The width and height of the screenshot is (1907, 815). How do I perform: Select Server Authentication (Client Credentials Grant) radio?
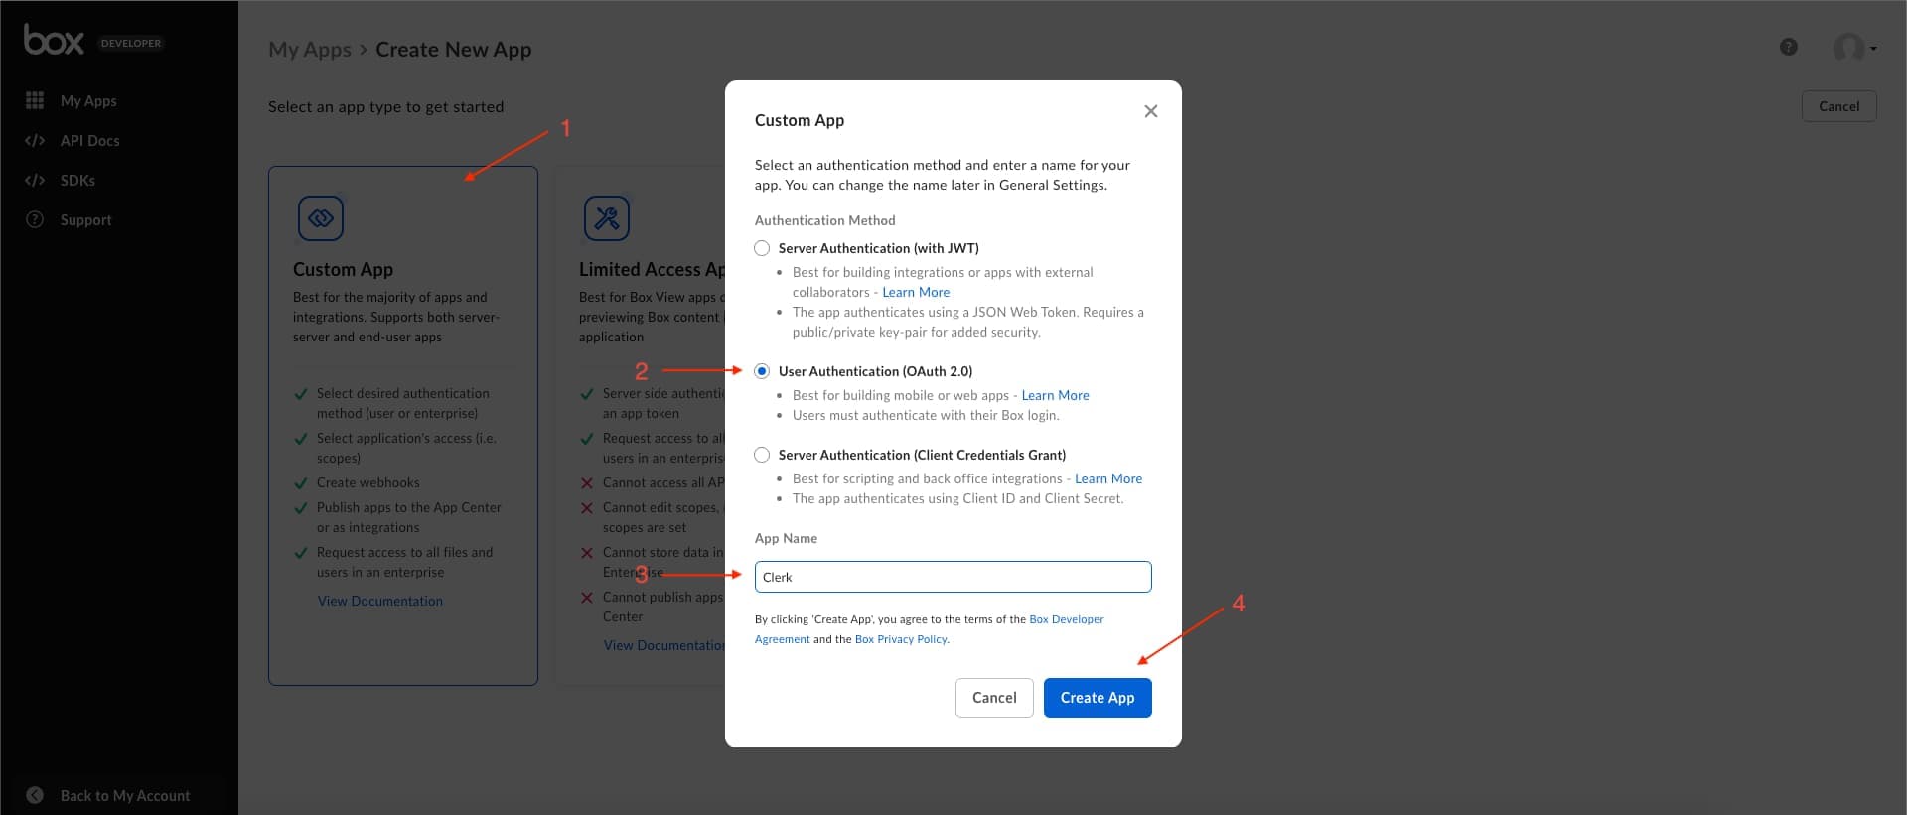762,455
